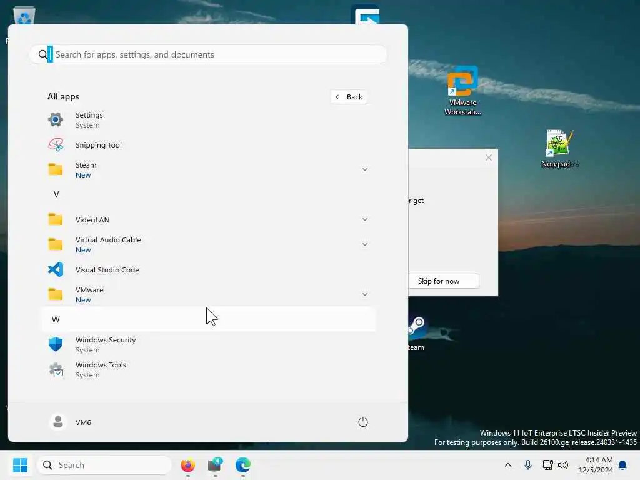Viewport: 640px width, 480px height.
Task: Click the Windows Security text label
Action: tap(106, 340)
